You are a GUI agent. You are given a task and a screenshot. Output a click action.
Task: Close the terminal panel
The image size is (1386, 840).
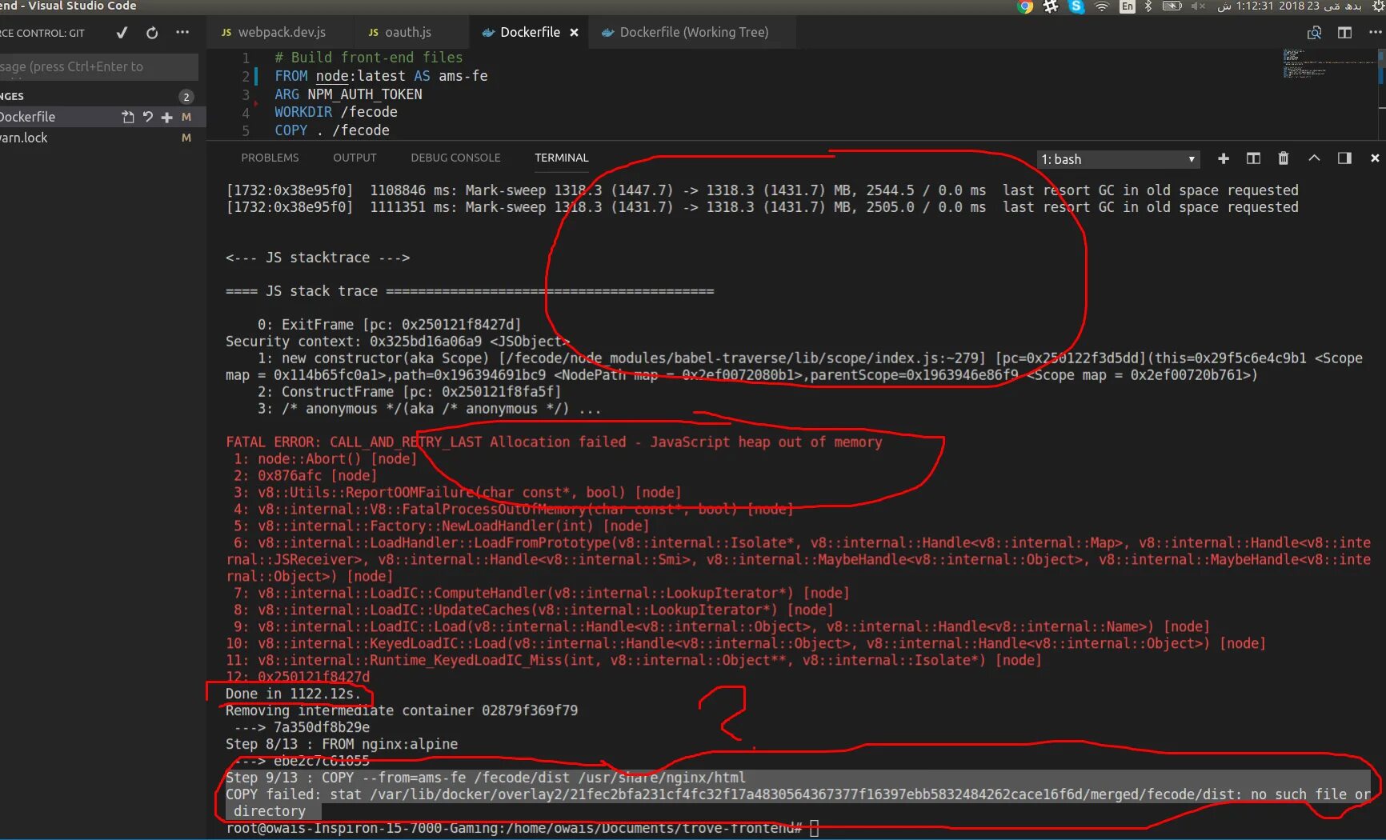click(x=1375, y=158)
